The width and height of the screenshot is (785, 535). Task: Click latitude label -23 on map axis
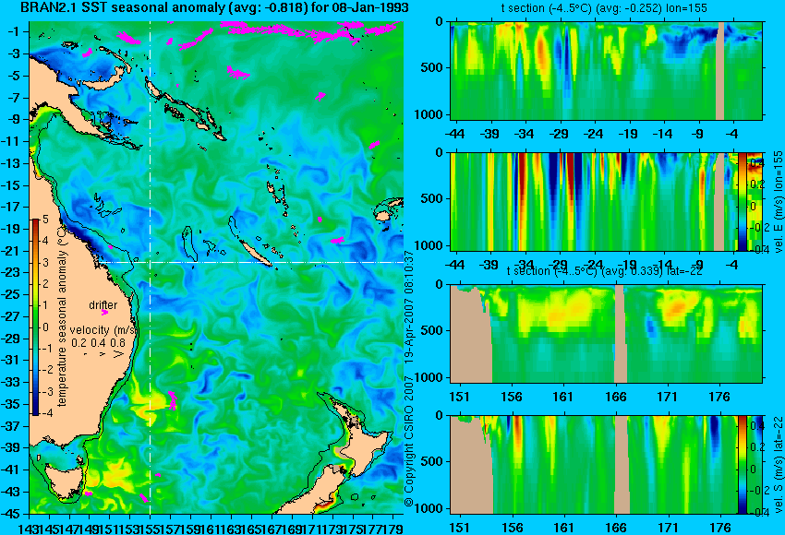tap(11, 272)
